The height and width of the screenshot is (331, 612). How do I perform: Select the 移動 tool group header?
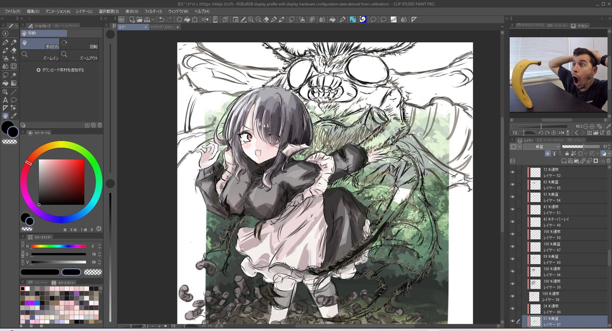44,33
